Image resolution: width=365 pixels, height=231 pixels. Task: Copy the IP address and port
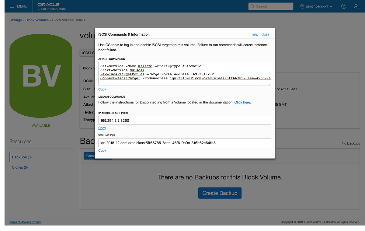tap(102, 128)
